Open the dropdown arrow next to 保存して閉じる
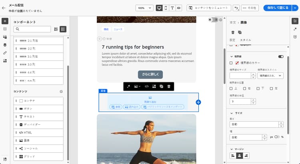 (295, 8)
